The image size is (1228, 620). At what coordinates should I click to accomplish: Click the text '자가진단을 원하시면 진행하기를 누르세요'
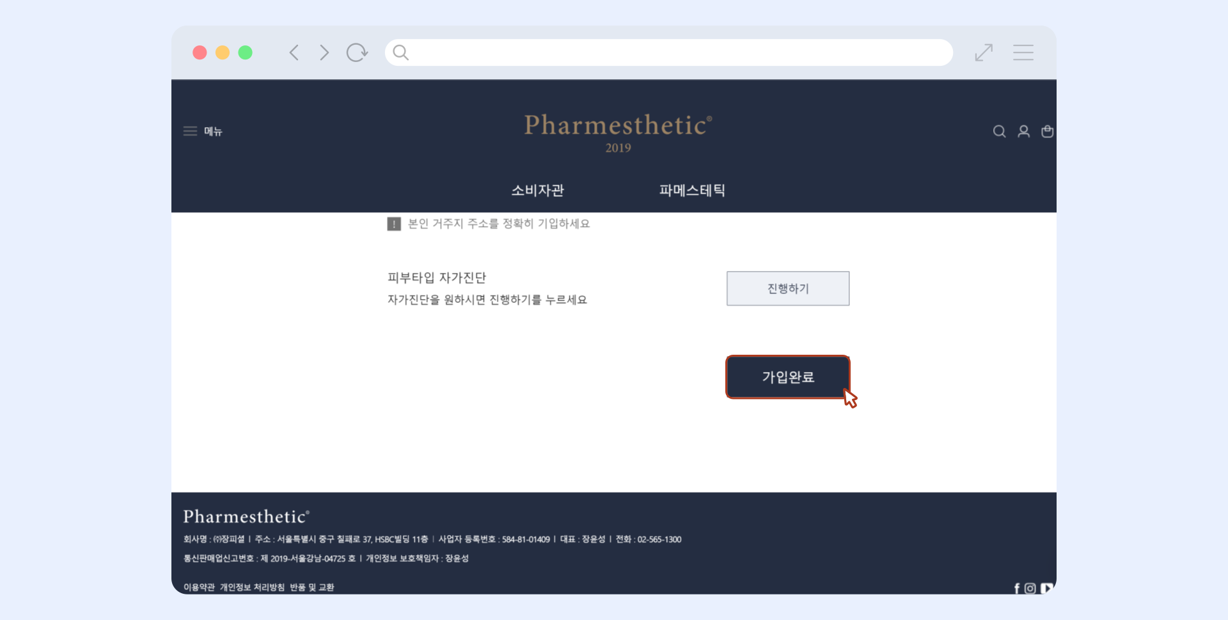487,300
